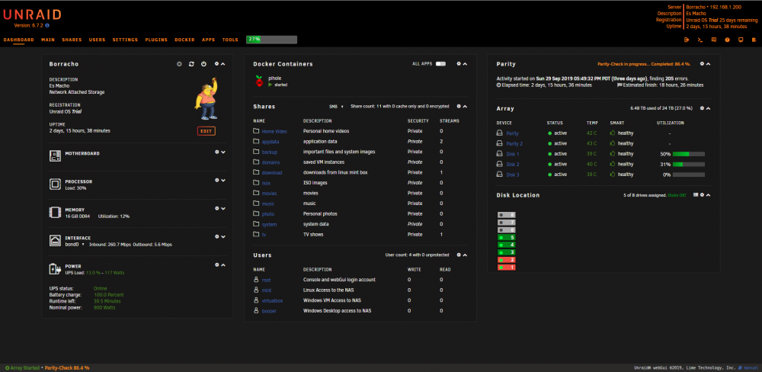Click the Array Started footer status

tap(23, 368)
